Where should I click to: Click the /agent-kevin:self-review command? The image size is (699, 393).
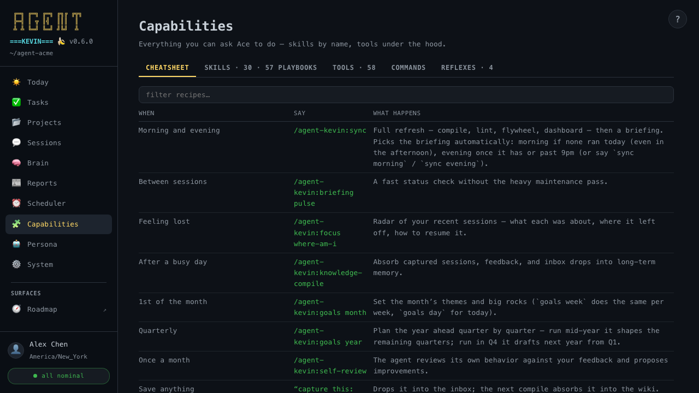pos(330,366)
